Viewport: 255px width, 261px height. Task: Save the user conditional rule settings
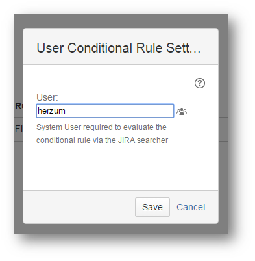click(x=152, y=207)
